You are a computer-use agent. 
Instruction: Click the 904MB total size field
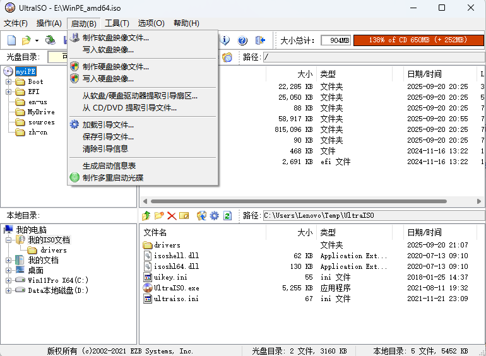336,40
